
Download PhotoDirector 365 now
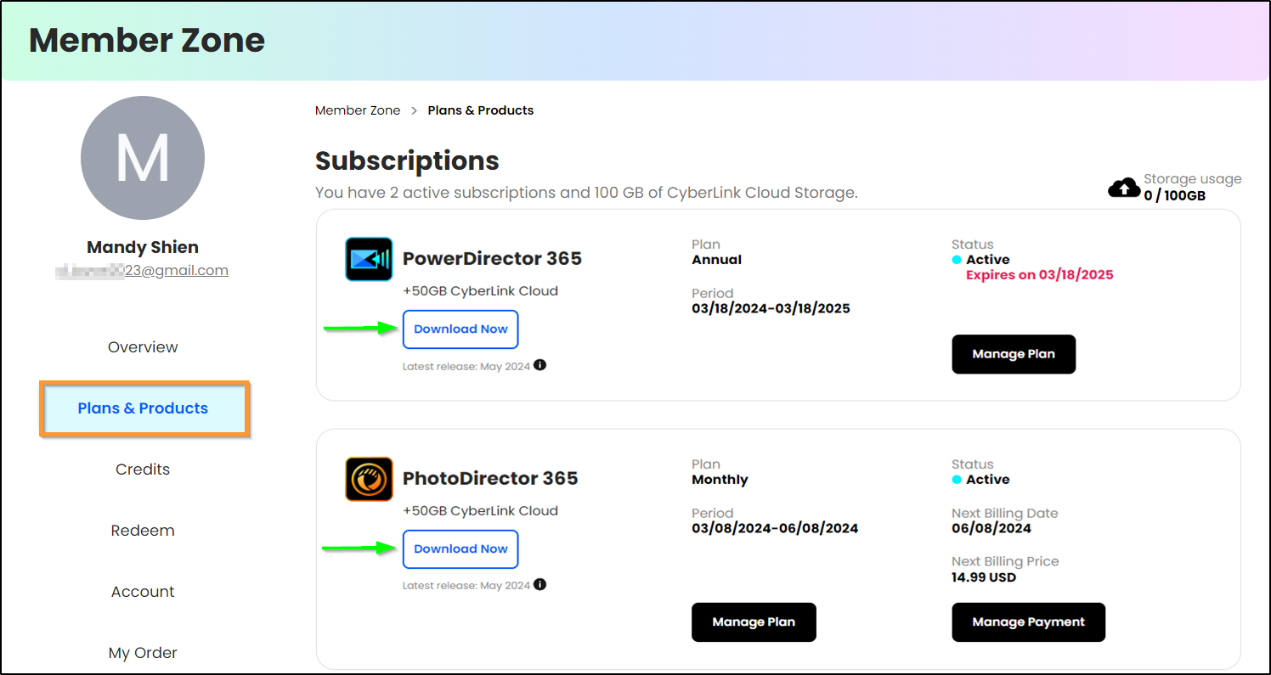[460, 549]
